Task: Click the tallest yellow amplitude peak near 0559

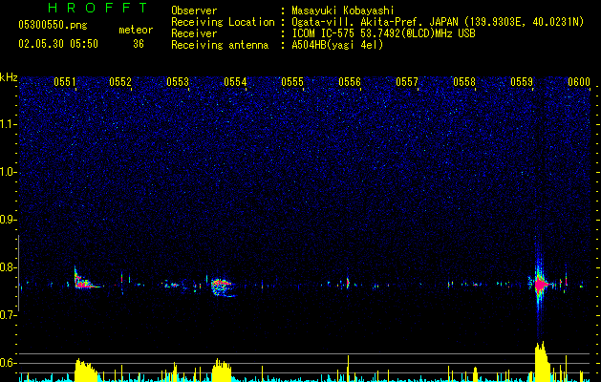Action: tap(542, 361)
